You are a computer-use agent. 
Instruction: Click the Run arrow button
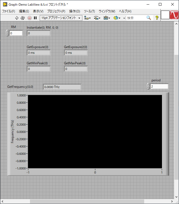point(17,18)
